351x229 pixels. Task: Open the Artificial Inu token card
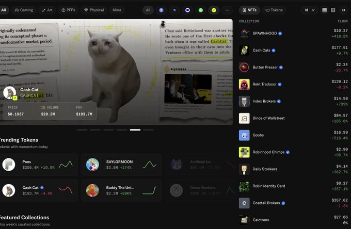201,165
